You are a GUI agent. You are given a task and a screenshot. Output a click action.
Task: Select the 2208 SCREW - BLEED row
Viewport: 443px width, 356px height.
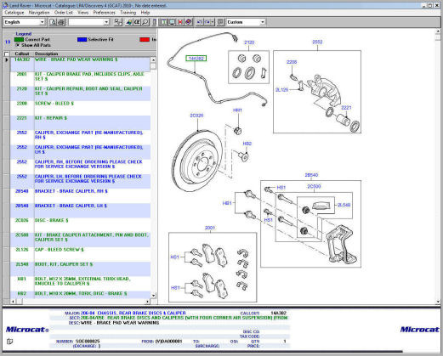pyautogui.click(x=81, y=108)
